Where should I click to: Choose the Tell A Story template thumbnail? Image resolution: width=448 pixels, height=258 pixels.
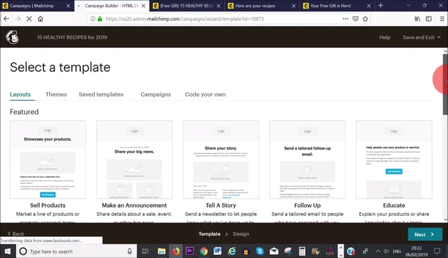pos(221,160)
